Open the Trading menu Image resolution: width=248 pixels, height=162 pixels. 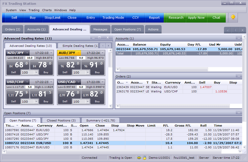[x=34, y=10]
